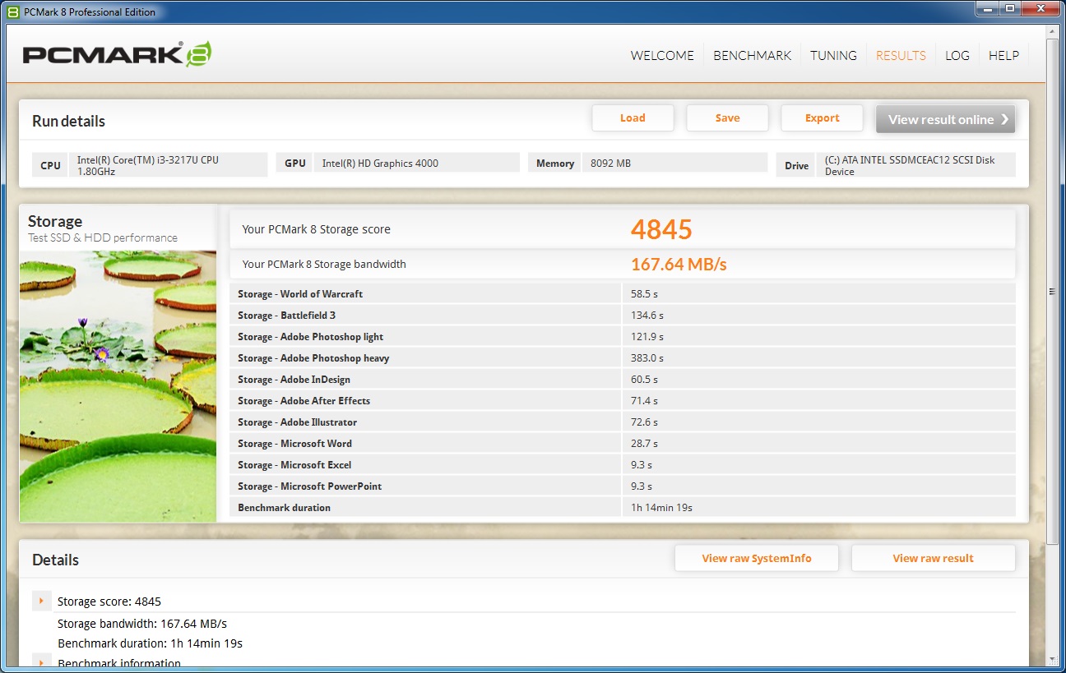
Task: Expand the Benchmark information section arrow
Action: tap(42, 661)
